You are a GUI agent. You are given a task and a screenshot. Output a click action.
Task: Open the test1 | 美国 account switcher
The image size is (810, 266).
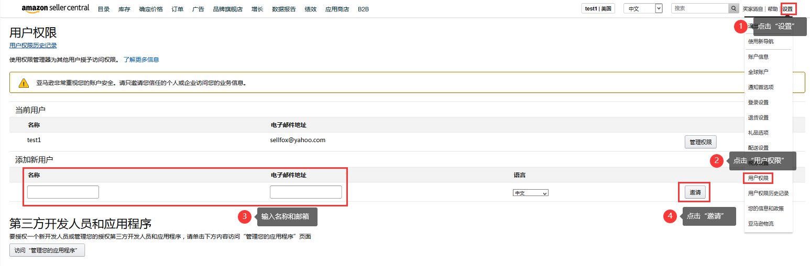coord(598,8)
